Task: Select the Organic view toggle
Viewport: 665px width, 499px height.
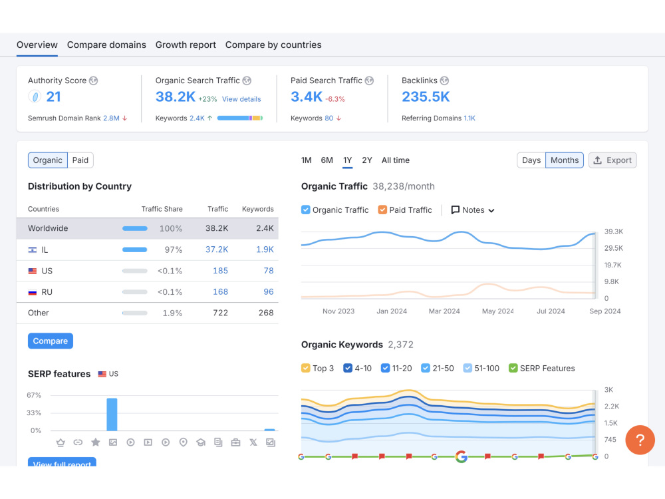Action: [47, 160]
